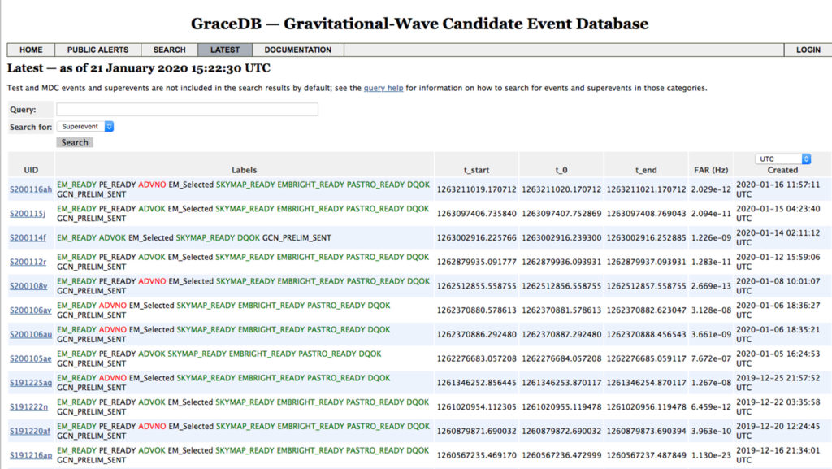Open superevent S191216ap
Viewport: 832px width, 469px height.
point(31,455)
